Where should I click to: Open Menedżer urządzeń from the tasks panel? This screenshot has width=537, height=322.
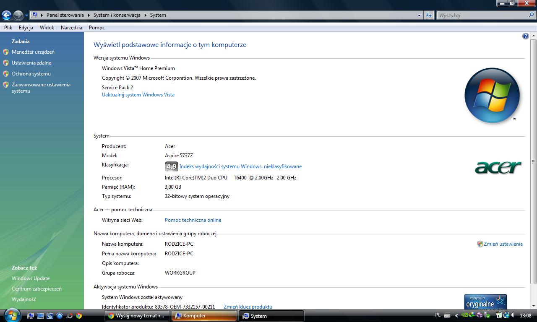pyautogui.click(x=33, y=52)
